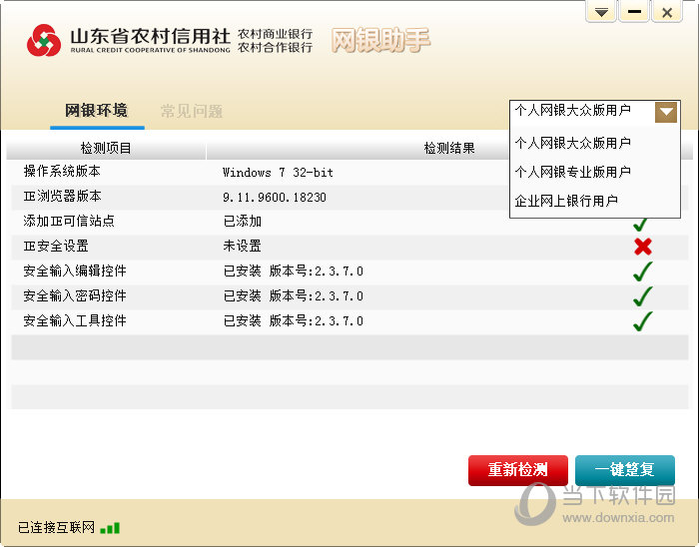Click the 未设置 result text
This screenshot has width=699, height=547.
[x=242, y=246]
